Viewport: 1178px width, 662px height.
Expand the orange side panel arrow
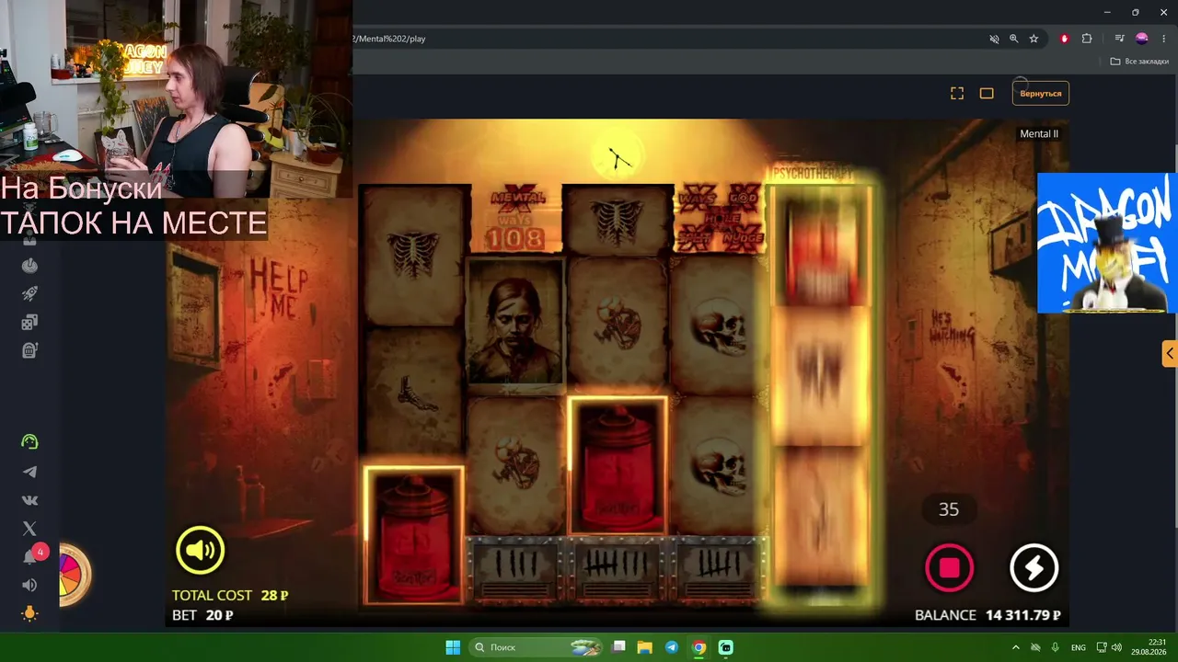(x=1170, y=353)
